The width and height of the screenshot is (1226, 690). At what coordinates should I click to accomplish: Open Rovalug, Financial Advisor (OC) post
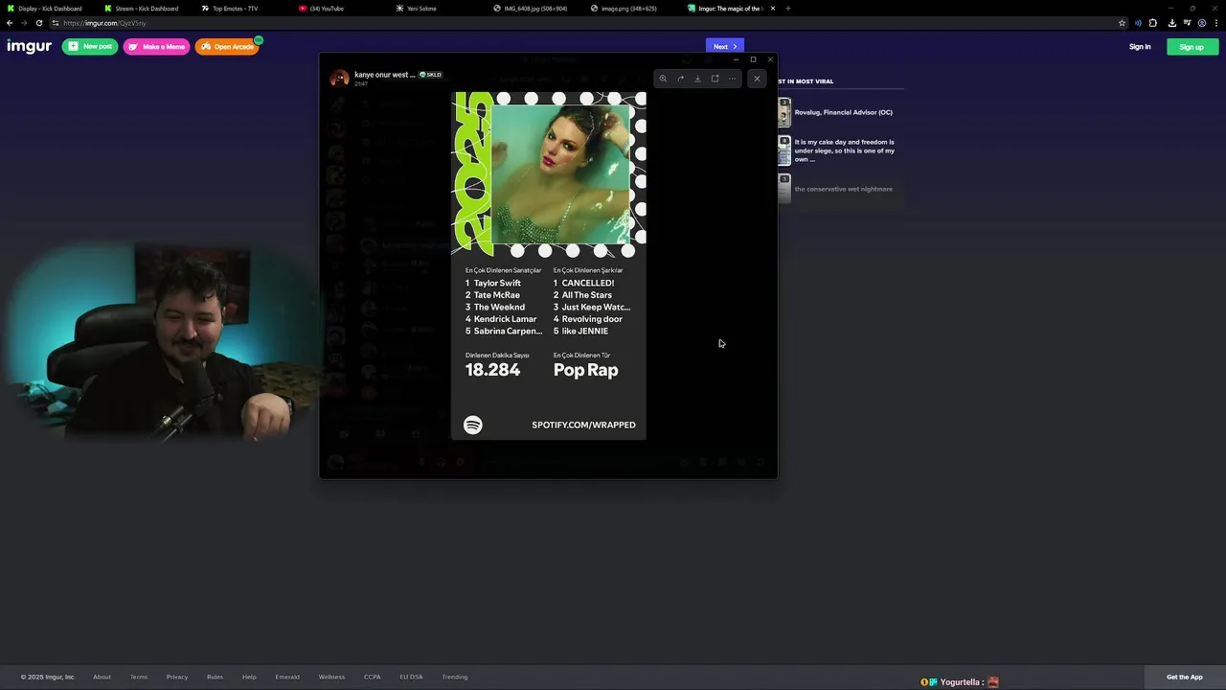[x=843, y=112]
